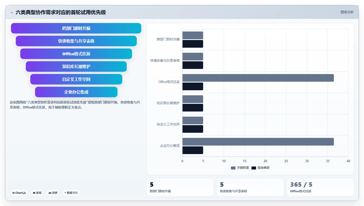364x206 pixels.
Task: Click the chart axis label Office格式往返
Action: click(x=169, y=82)
